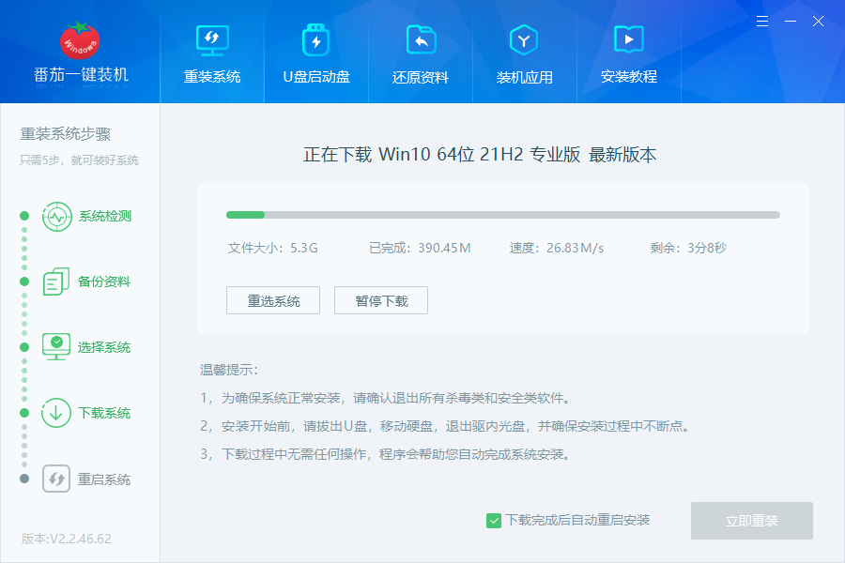Go to 还原资料 tab label
The width and height of the screenshot is (845, 563).
tap(421, 77)
